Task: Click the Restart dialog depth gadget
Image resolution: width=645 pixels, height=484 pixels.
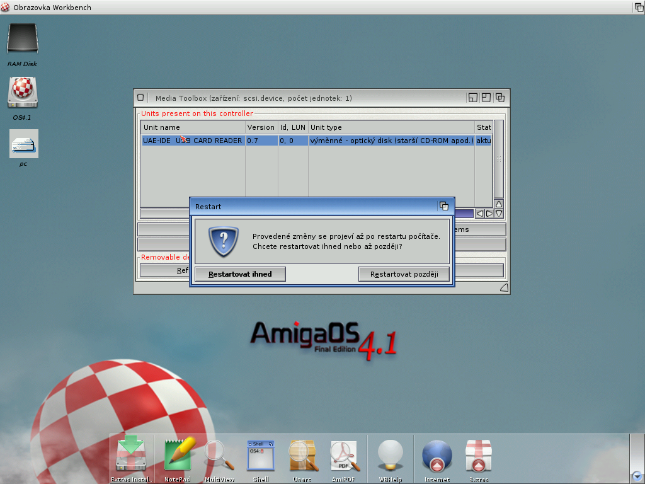Action: click(x=444, y=206)
